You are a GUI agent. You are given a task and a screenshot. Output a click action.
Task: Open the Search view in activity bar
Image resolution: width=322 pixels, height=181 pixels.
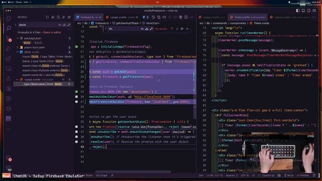tap(9, 28)
